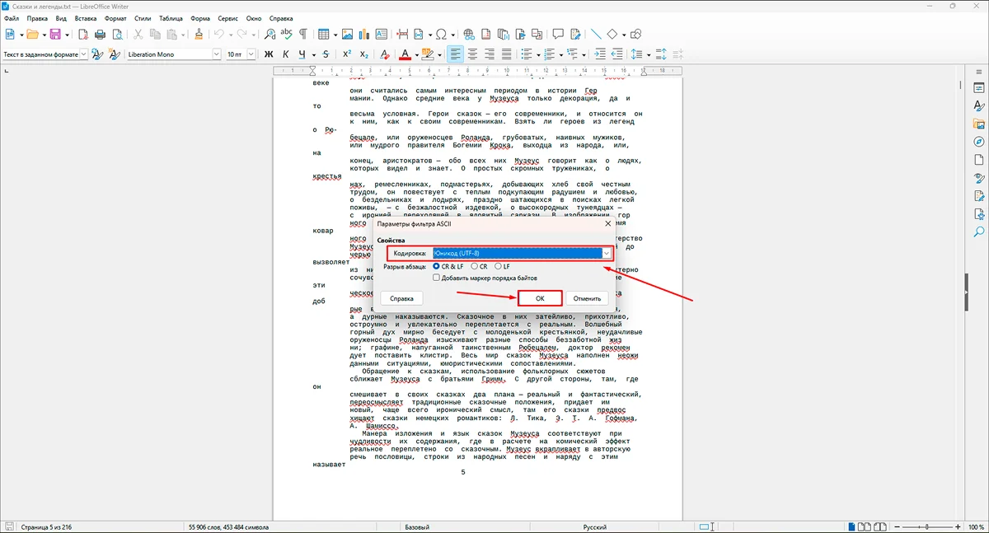
Task: Insert special character omega icon
Action: [x=441, y=35]
